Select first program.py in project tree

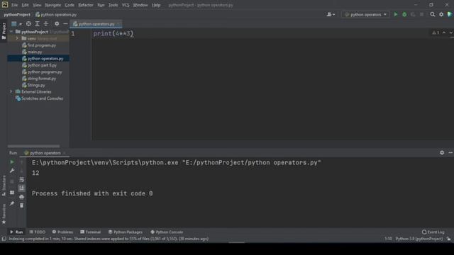[39, 45]
